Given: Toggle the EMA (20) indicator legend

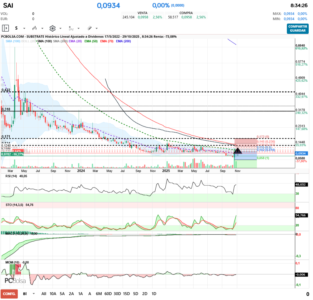Looking at the screenshot, I should 75,41.
